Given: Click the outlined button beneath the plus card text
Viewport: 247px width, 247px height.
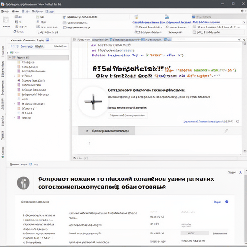Looking at the screenshot, I should [127, 115].
